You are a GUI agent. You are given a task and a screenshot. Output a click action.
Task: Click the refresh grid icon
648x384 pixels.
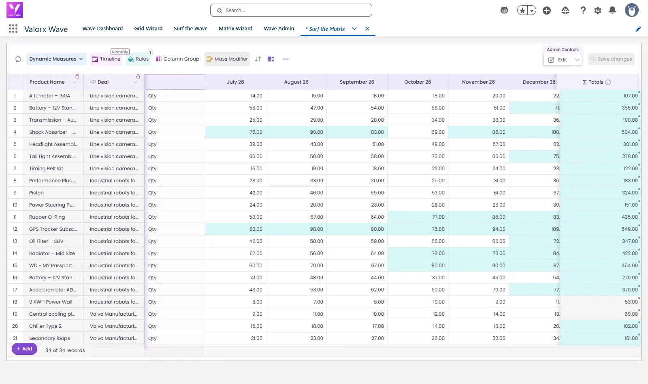(18, 59)
